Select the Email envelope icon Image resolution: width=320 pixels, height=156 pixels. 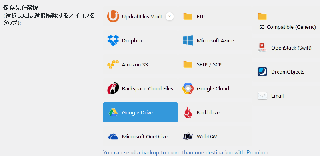262,96
